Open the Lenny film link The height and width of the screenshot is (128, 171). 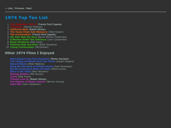[x=14, y=76]
